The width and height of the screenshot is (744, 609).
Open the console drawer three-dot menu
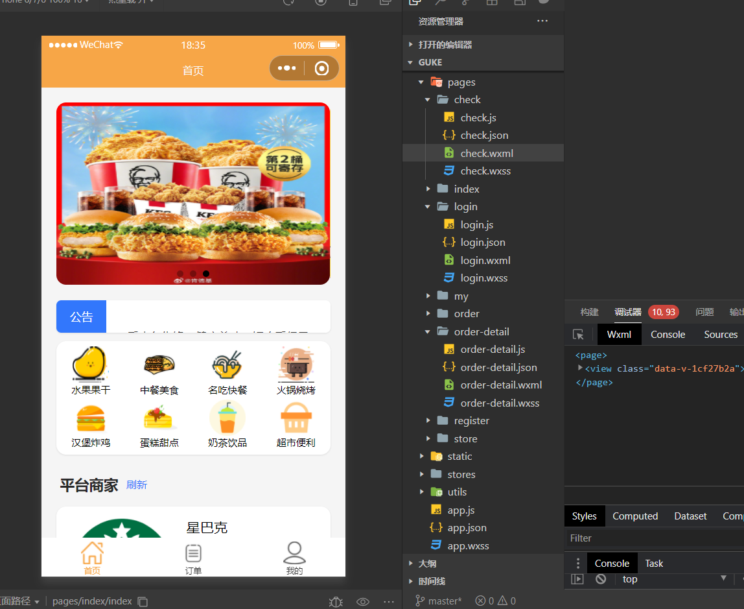pyautogui.click(x=577, y=564)
